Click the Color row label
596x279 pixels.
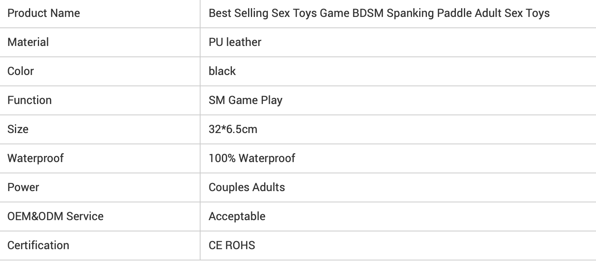(x=21, y=71)
